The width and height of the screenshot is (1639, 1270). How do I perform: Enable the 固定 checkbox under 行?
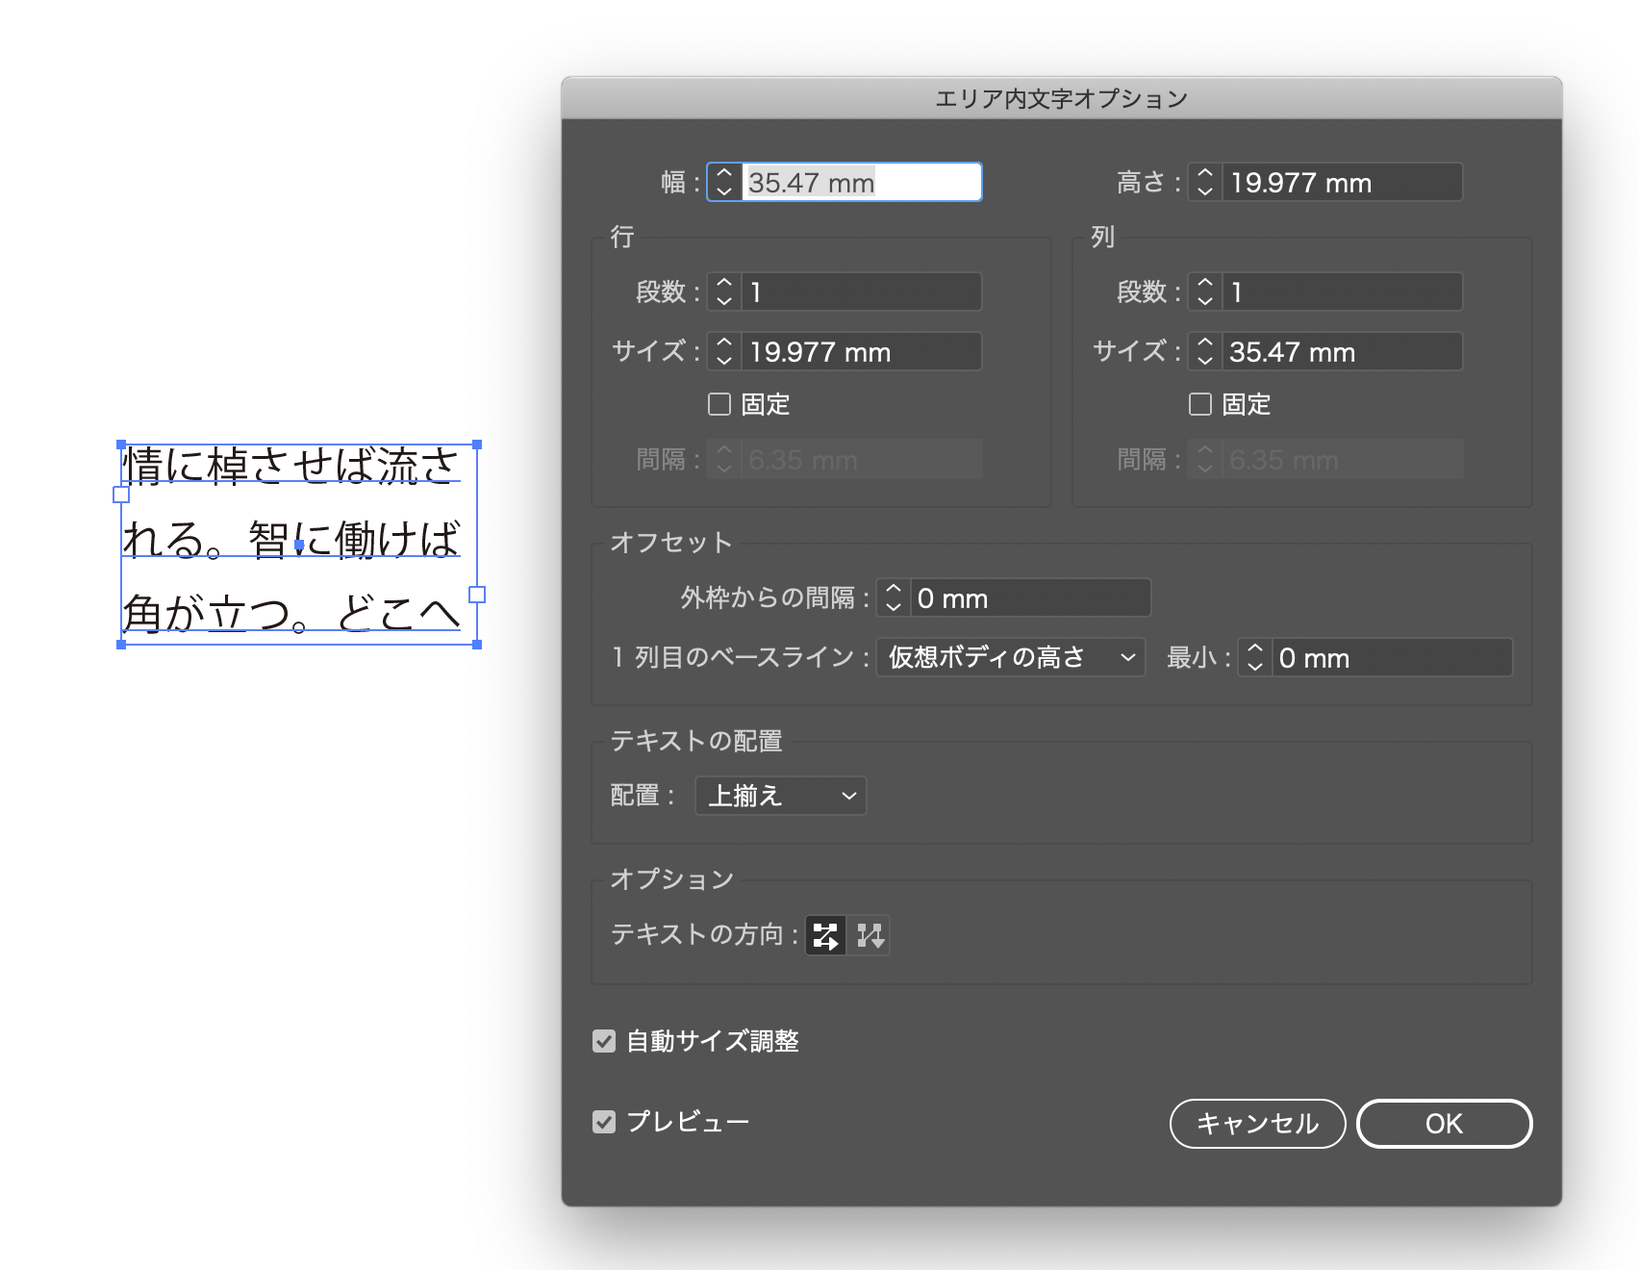[x=719, y=404]
